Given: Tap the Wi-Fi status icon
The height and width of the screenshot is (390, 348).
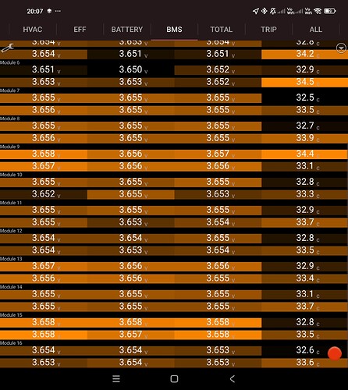Looking at the screenshot, I should coord(318,11).
